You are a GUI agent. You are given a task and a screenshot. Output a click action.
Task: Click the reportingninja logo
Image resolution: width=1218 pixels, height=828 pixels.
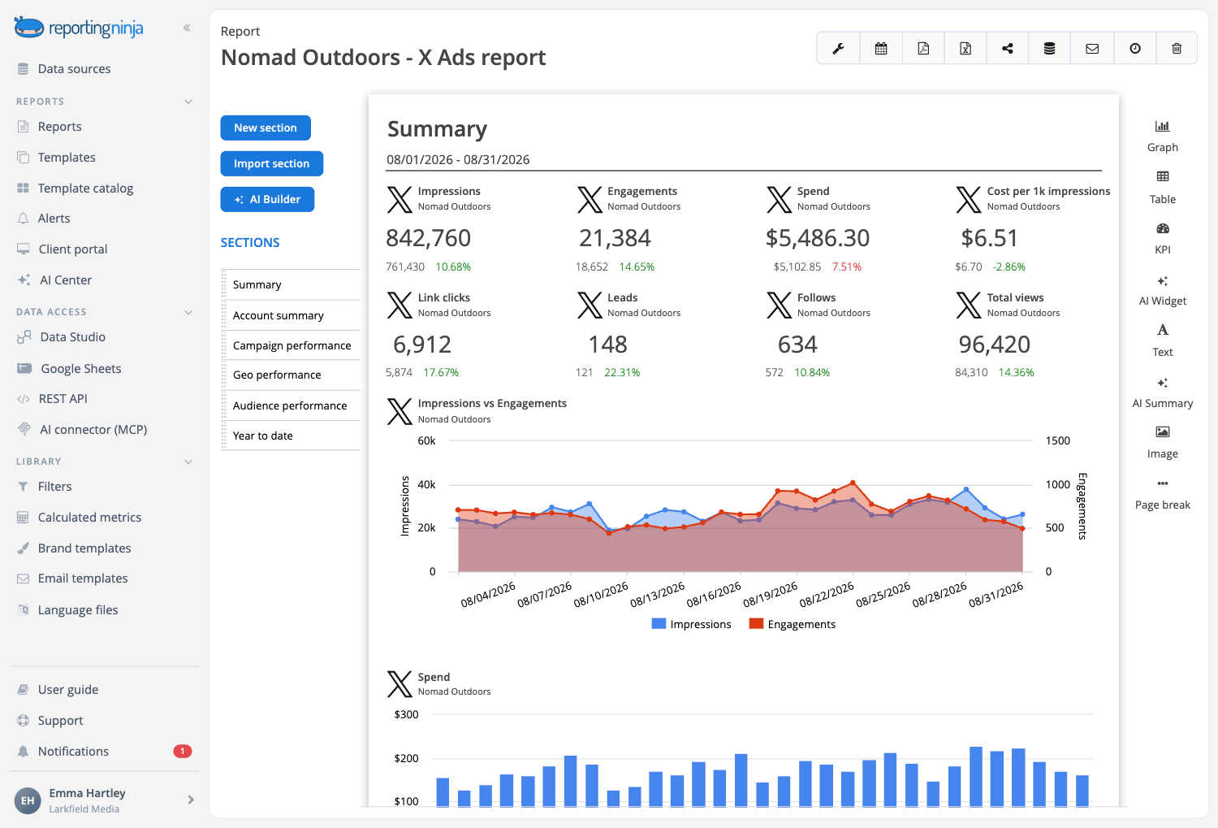79,28
